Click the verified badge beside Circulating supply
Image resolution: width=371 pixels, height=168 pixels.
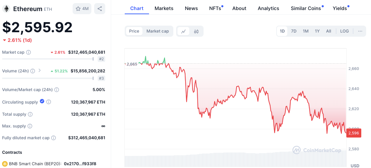pyautogui.click(x=42, y=101)
